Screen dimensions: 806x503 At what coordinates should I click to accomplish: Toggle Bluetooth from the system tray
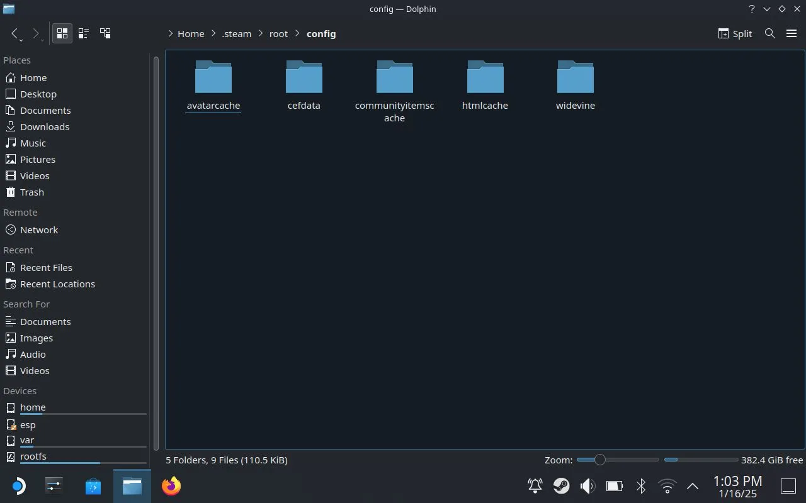tap(641, 485)
